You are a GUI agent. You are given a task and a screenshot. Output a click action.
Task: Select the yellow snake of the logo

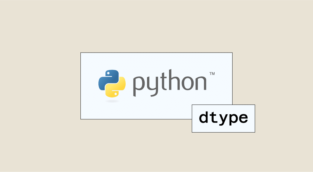(117, 88)
